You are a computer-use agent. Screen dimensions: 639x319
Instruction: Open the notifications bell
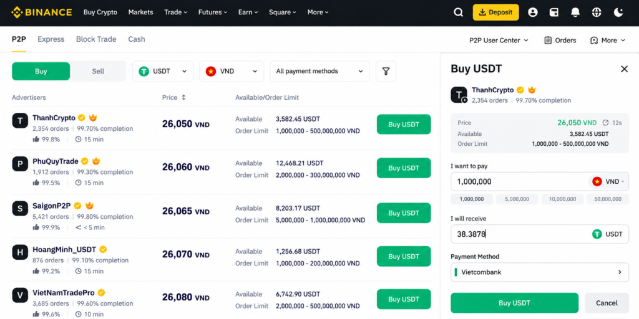575,12
